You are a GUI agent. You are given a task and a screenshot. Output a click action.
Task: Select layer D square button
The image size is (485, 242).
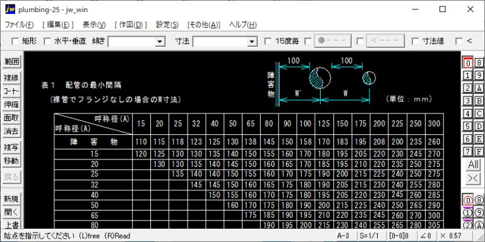(479, 126)
